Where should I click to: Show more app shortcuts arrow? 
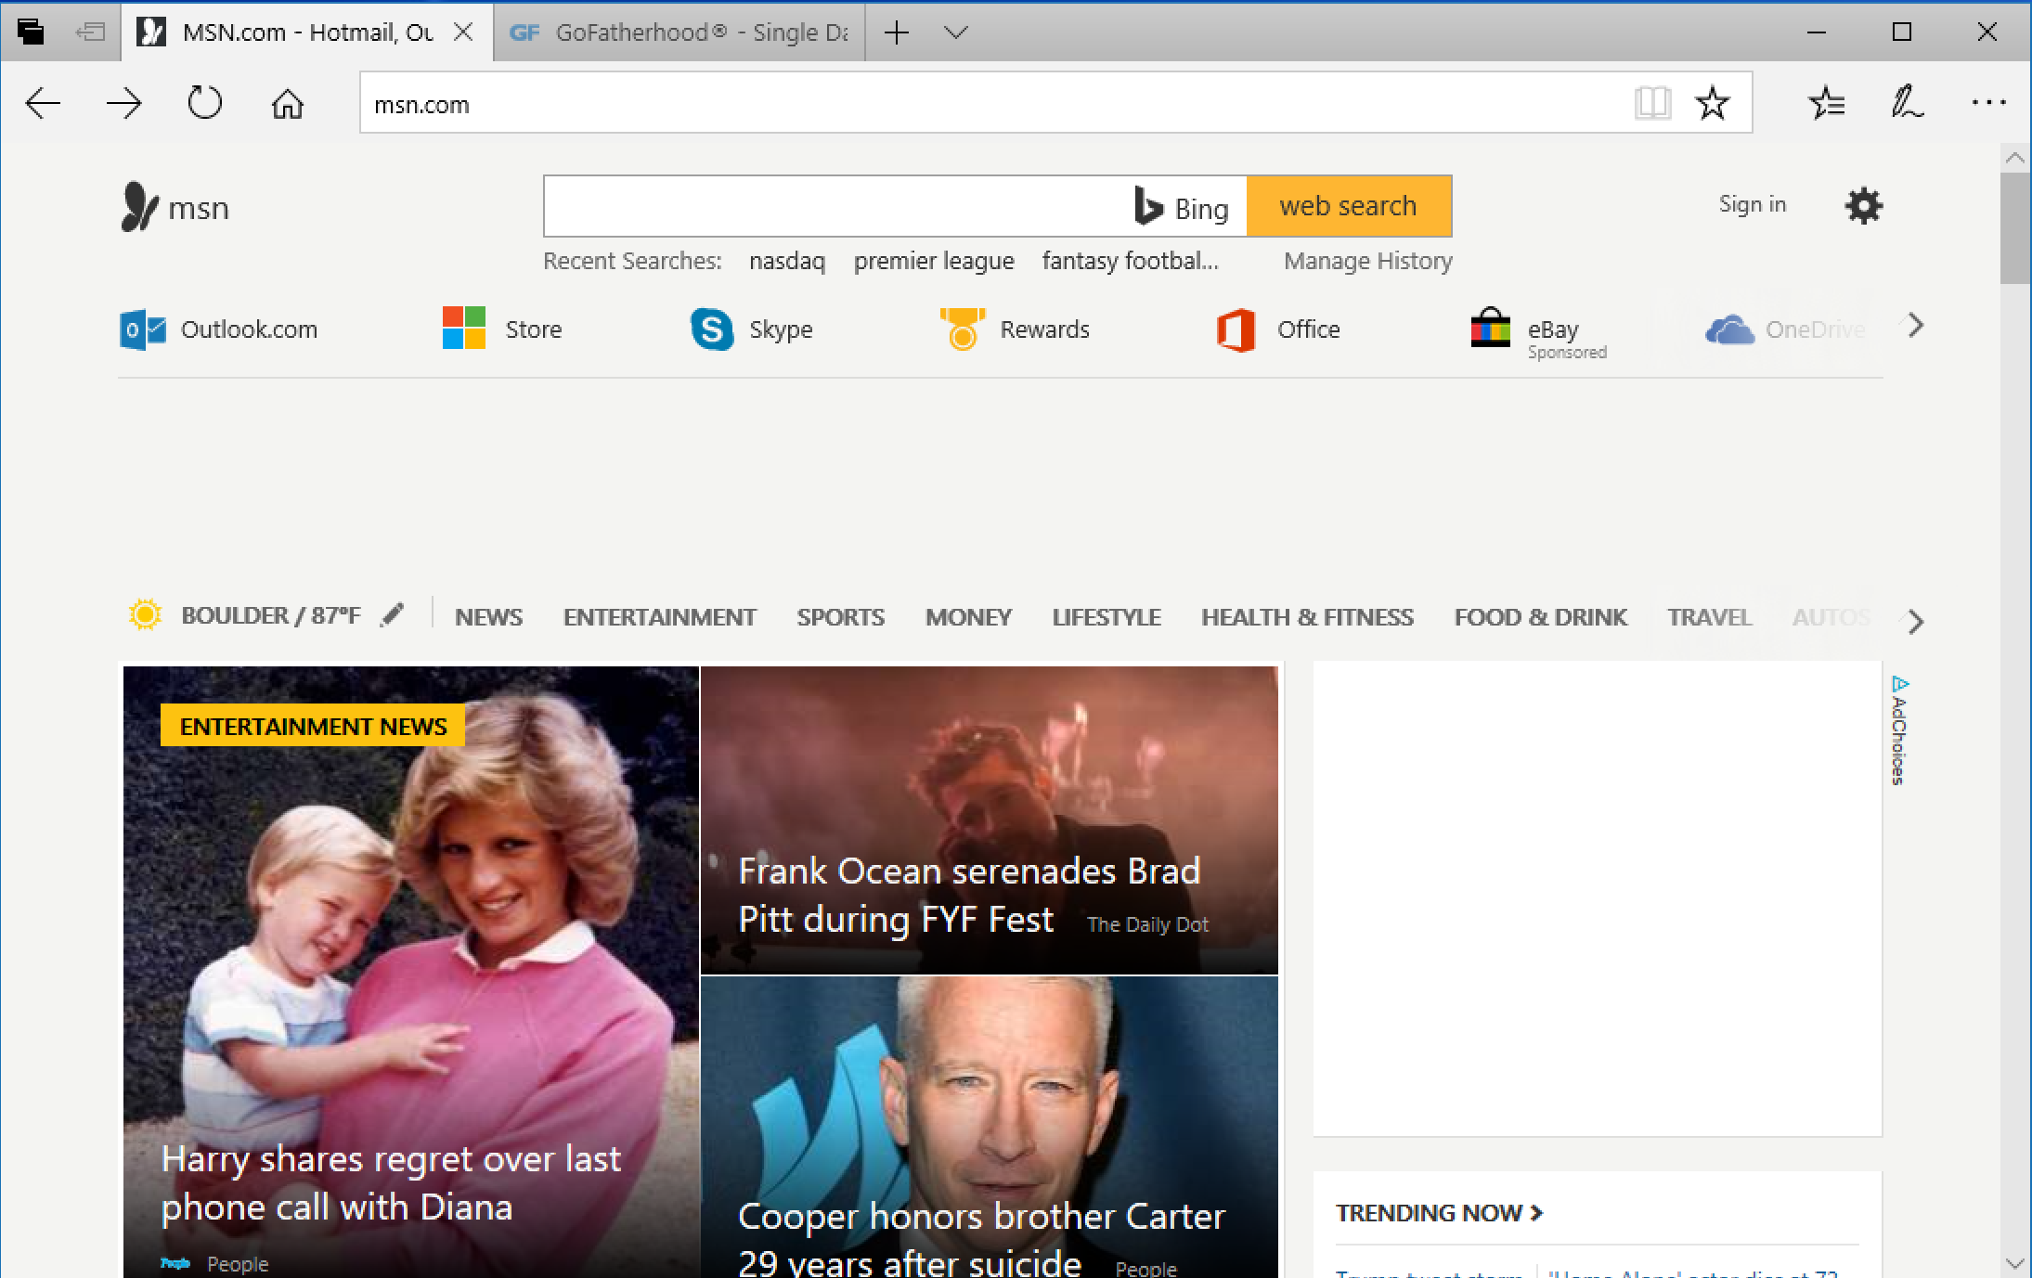coord(1915,326)
